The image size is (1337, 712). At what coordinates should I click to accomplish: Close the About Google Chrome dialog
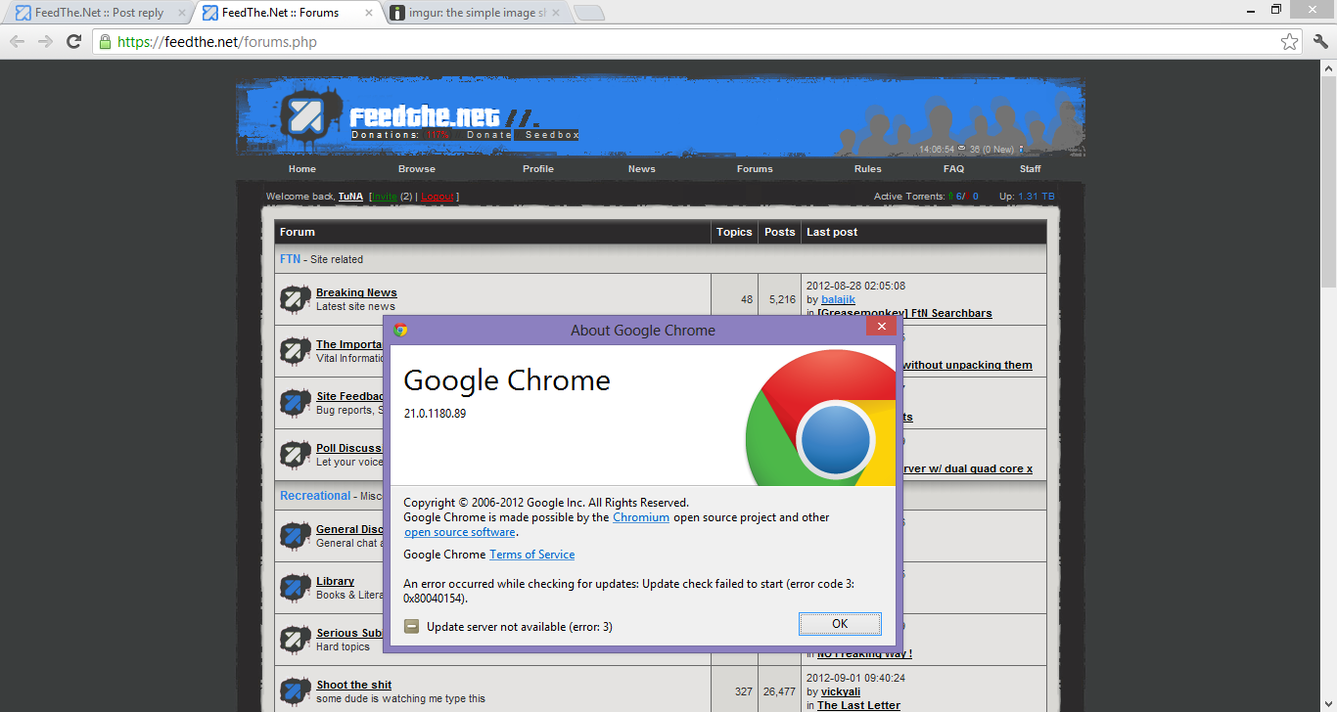click(882, 327)
